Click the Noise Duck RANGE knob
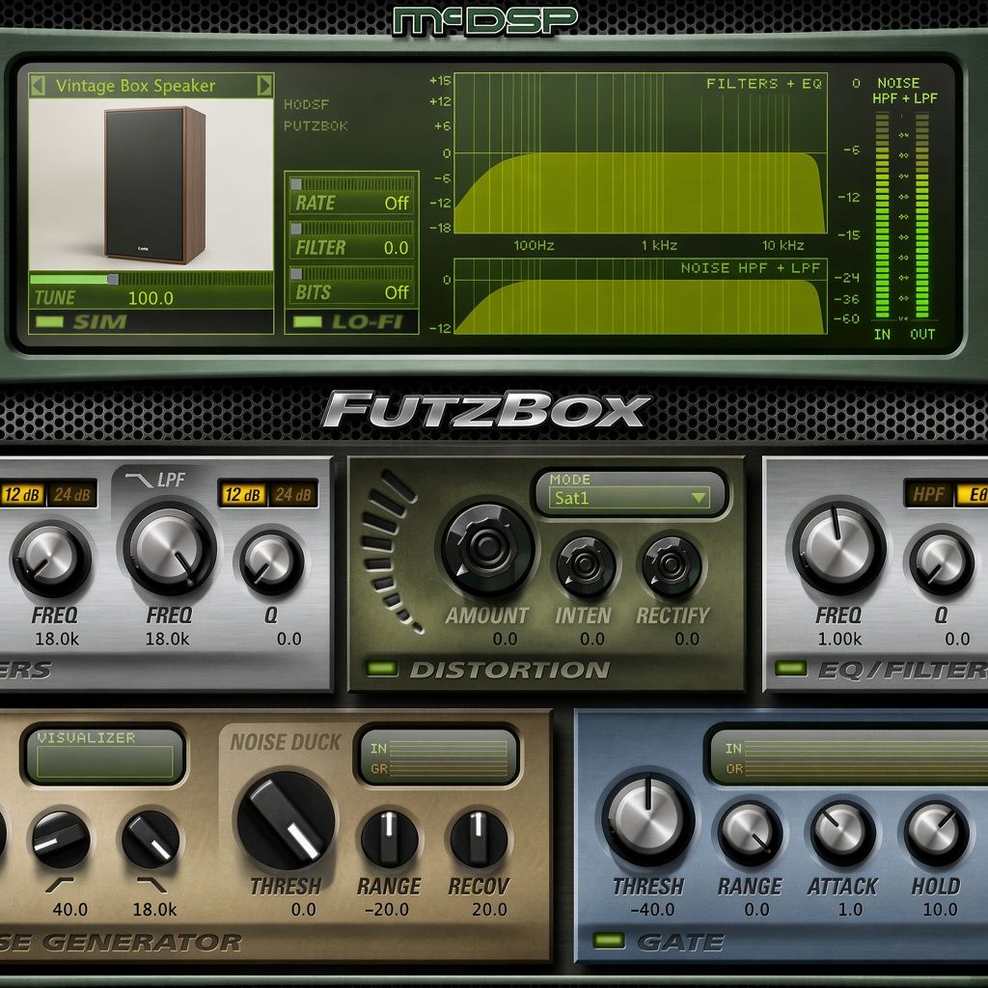The width and height of the screenshot is (988, 988). point(390,839)
